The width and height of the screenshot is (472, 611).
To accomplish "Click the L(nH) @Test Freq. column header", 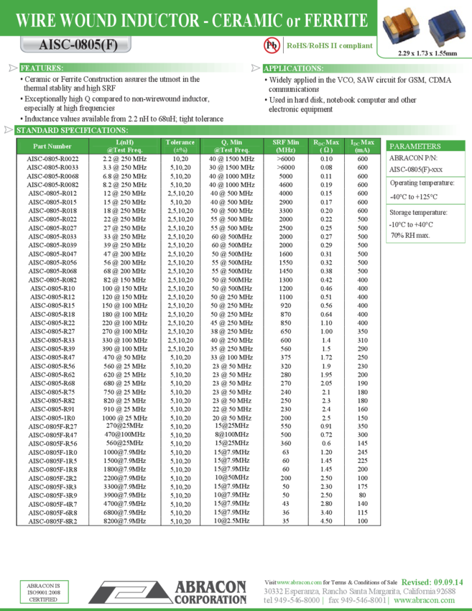I will pyautogui.click(x=124, y=146).
